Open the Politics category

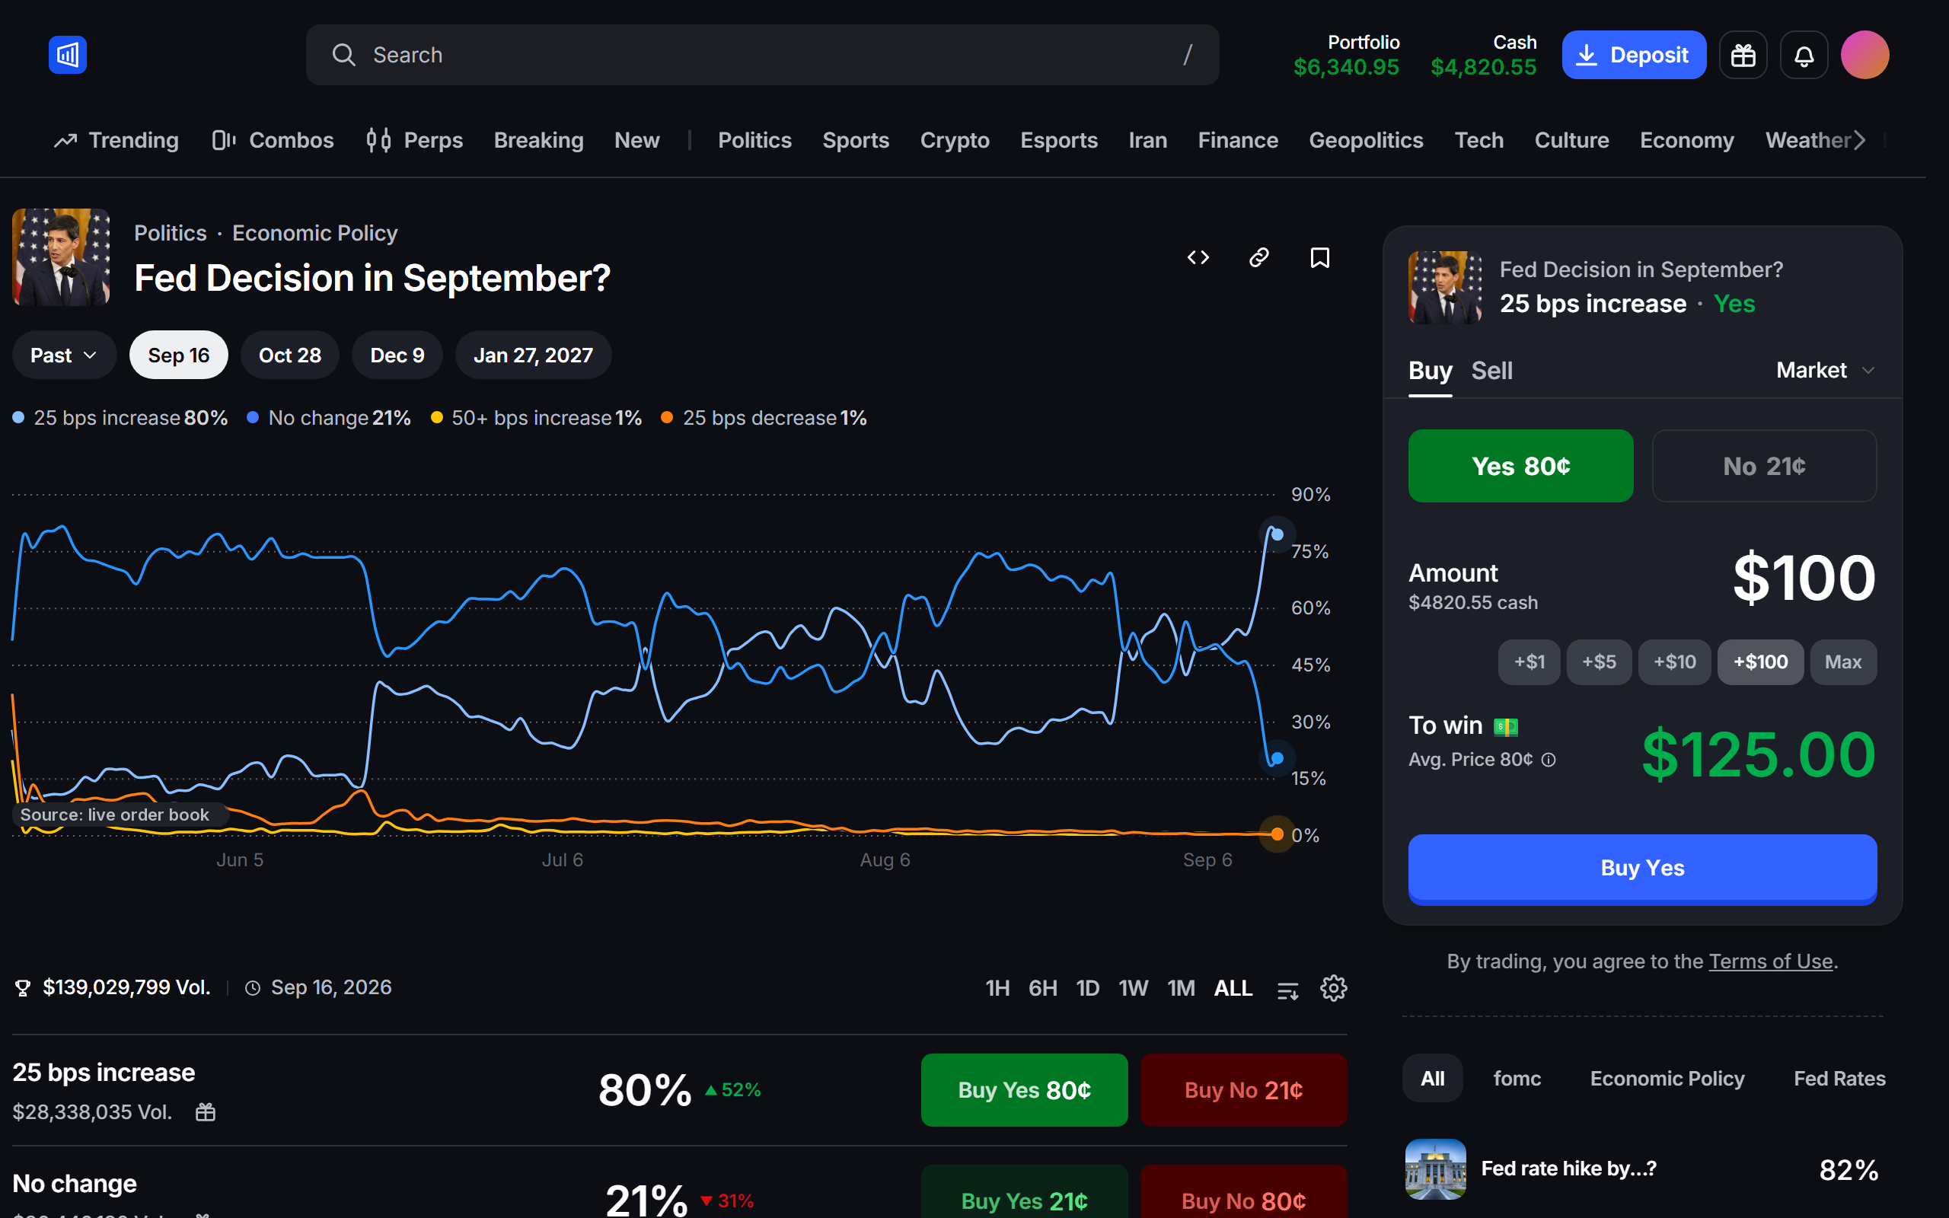754,140
